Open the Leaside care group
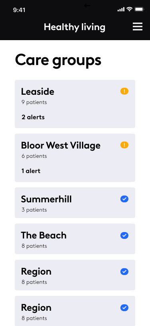 coord(75,104)
